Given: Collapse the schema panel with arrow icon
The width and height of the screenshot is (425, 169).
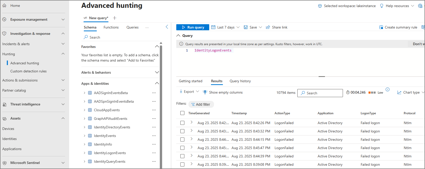Looking at the screenshot, I should [x=167, y=27].
